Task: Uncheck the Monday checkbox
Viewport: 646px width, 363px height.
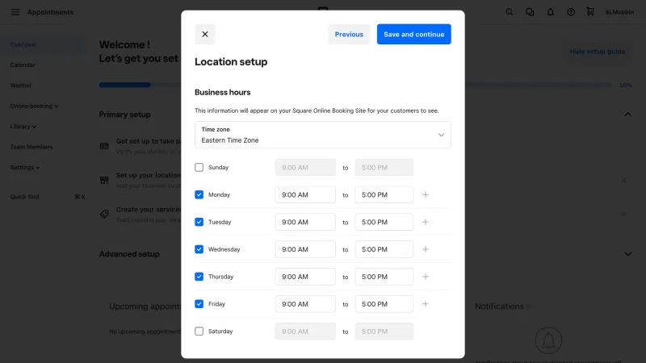Action: (199, 194)
